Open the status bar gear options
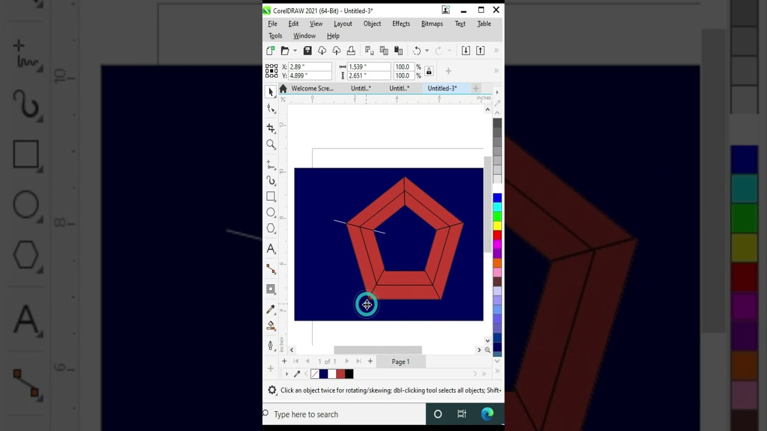 click(x=272, y=390)
